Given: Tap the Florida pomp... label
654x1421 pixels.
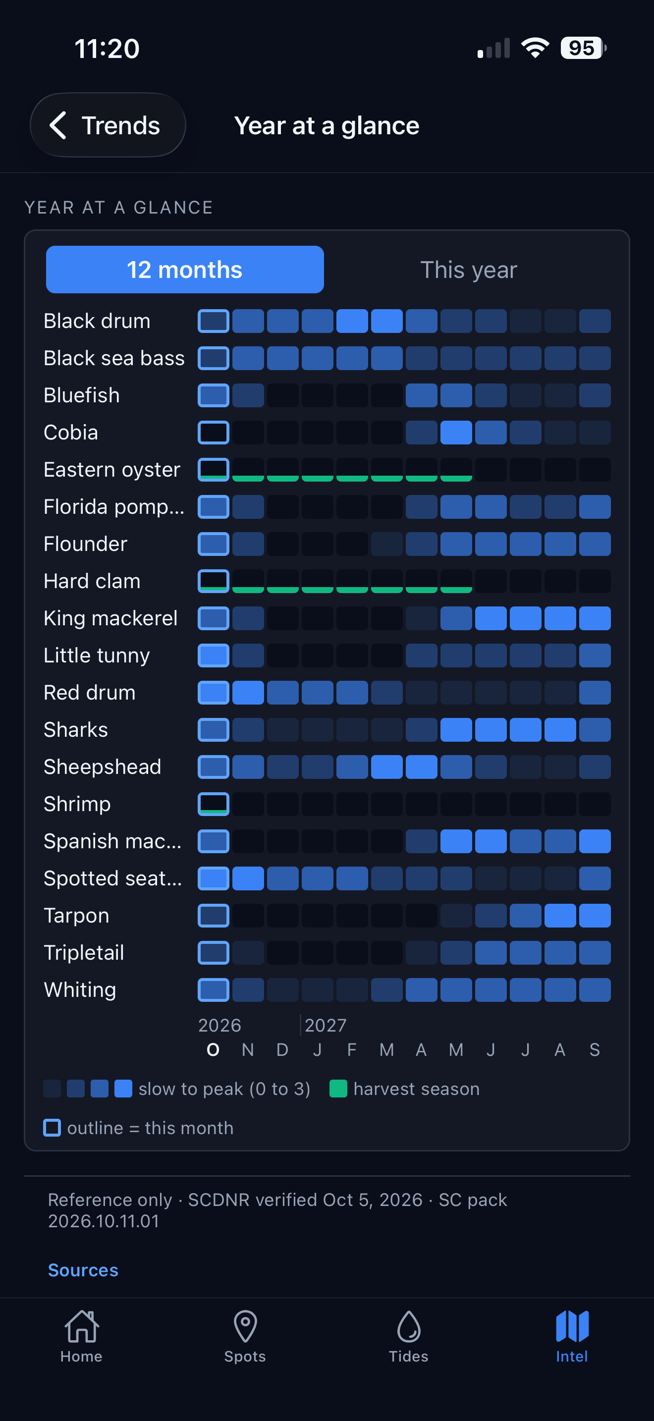Looking at the screenshot, I should click(114, 506).
